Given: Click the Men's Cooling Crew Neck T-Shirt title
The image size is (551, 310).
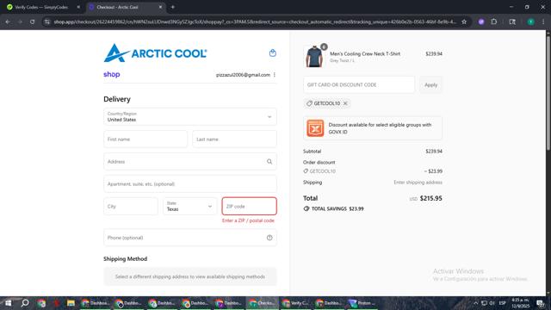Looking at the screenshot, I should click(x=365, y=53).
